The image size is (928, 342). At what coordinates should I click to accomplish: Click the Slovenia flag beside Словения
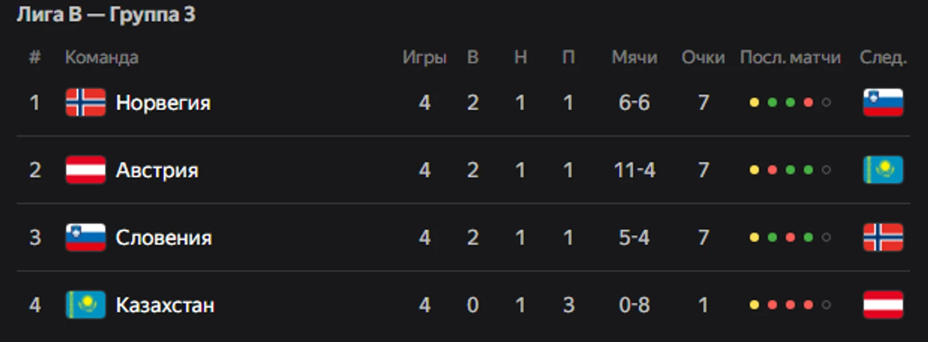coord(85,237)
